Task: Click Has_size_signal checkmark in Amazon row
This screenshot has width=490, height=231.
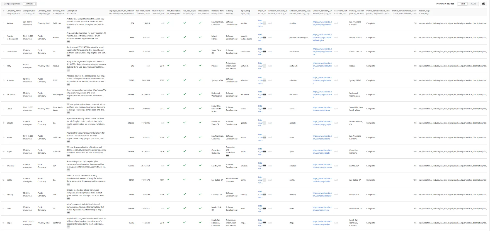Action: 185,165
